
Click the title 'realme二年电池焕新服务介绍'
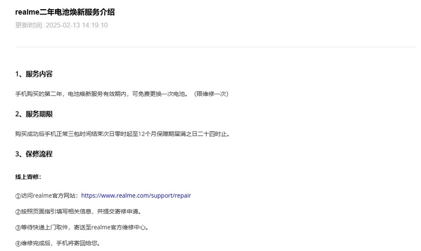[x=65, y=12]
